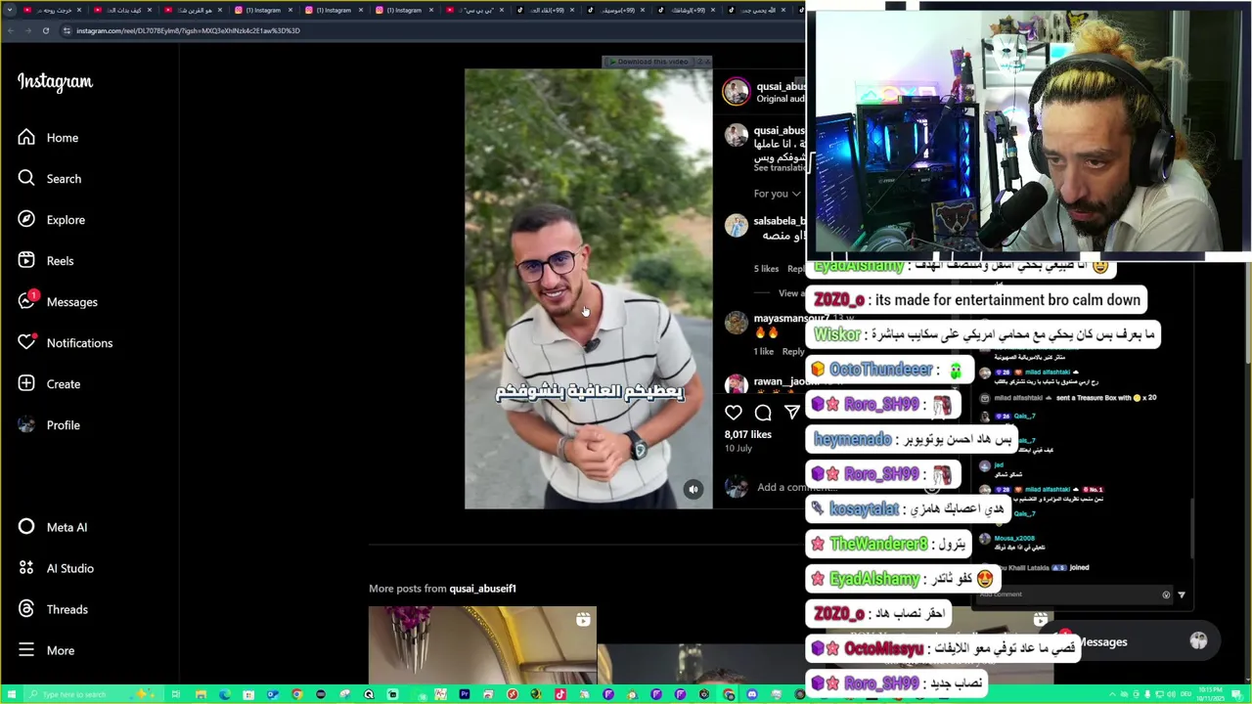Pause the playing reel video
The height and width of the screenshot is (704, 1252).
pos(588,288)
